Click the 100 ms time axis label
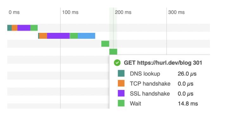Screen dimensions: 240x120 tap(70, 12)
